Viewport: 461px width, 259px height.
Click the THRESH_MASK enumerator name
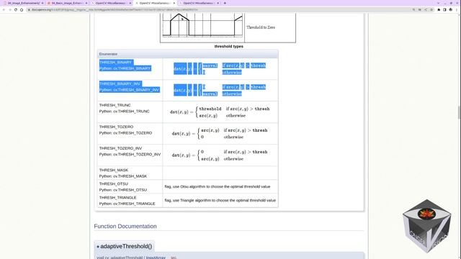coord(114,170)
